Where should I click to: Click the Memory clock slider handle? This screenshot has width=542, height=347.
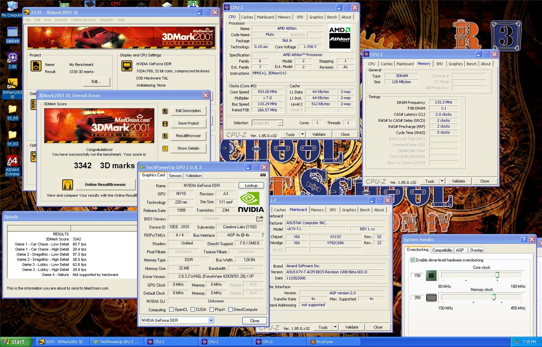pos(494,297)
